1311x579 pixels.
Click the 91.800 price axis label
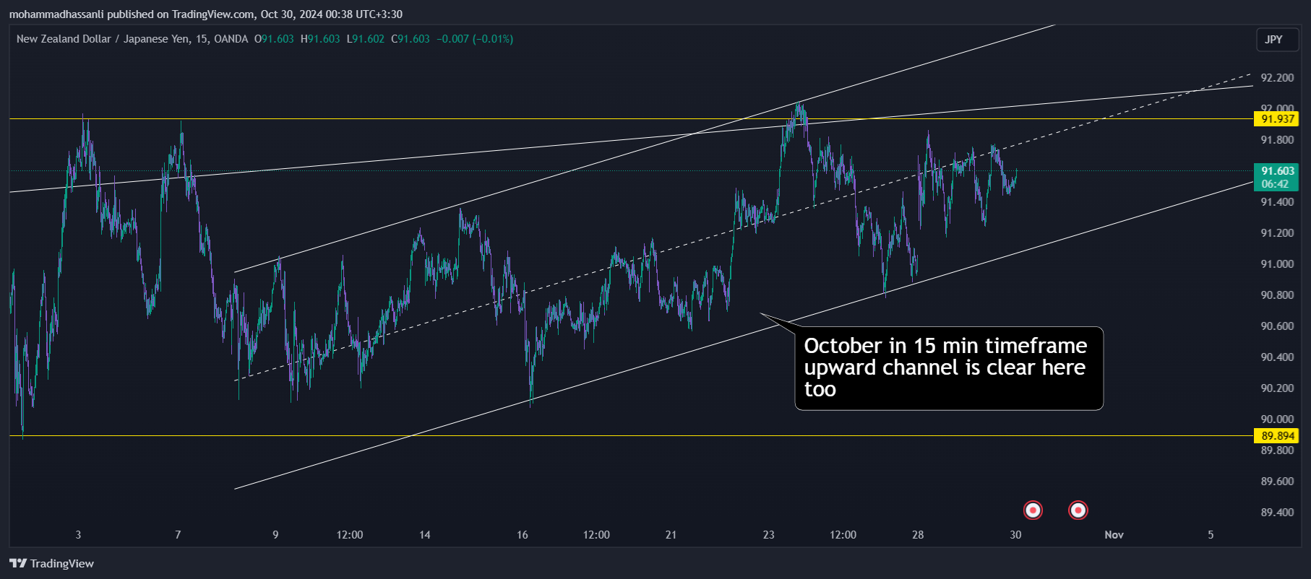pos(1277,140)
